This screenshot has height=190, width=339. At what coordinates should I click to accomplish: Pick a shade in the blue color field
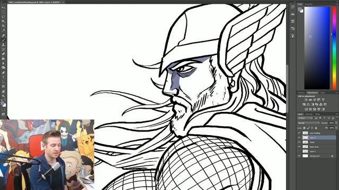(317, 48)
